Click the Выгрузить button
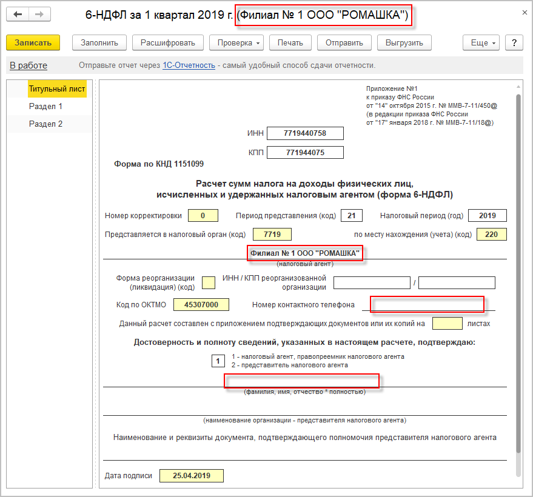 click(x=404, y=43)
